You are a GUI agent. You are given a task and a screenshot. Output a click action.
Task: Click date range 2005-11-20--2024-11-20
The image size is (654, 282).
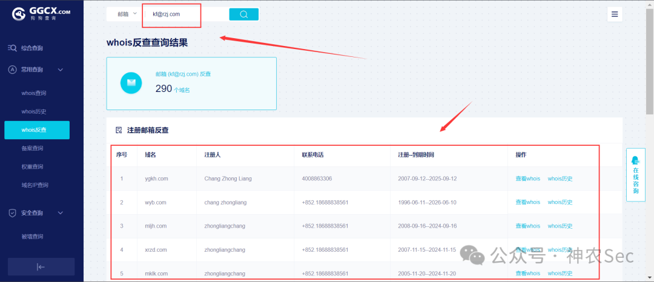click(x=428, y=274)
